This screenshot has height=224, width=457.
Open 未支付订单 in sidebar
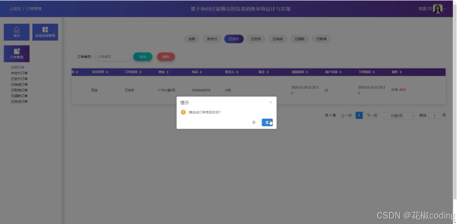(x=19, y=73)
